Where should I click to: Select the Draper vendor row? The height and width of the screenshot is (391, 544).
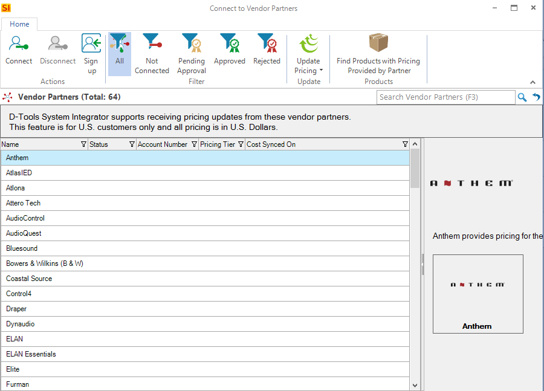(x=205, y=309)
